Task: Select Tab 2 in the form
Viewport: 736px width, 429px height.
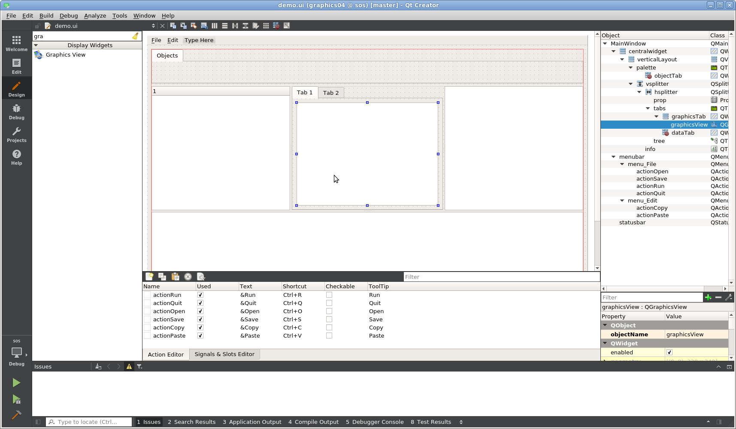Action: (x=331, y=93)
